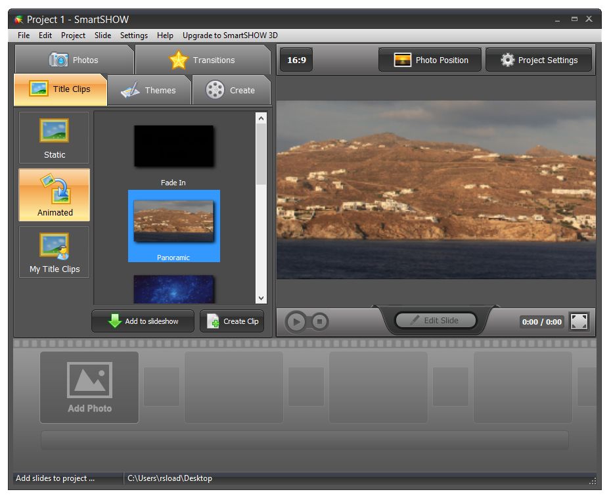Open the Slide menu
The image size is (611, 498).
[x=102, y=35]
